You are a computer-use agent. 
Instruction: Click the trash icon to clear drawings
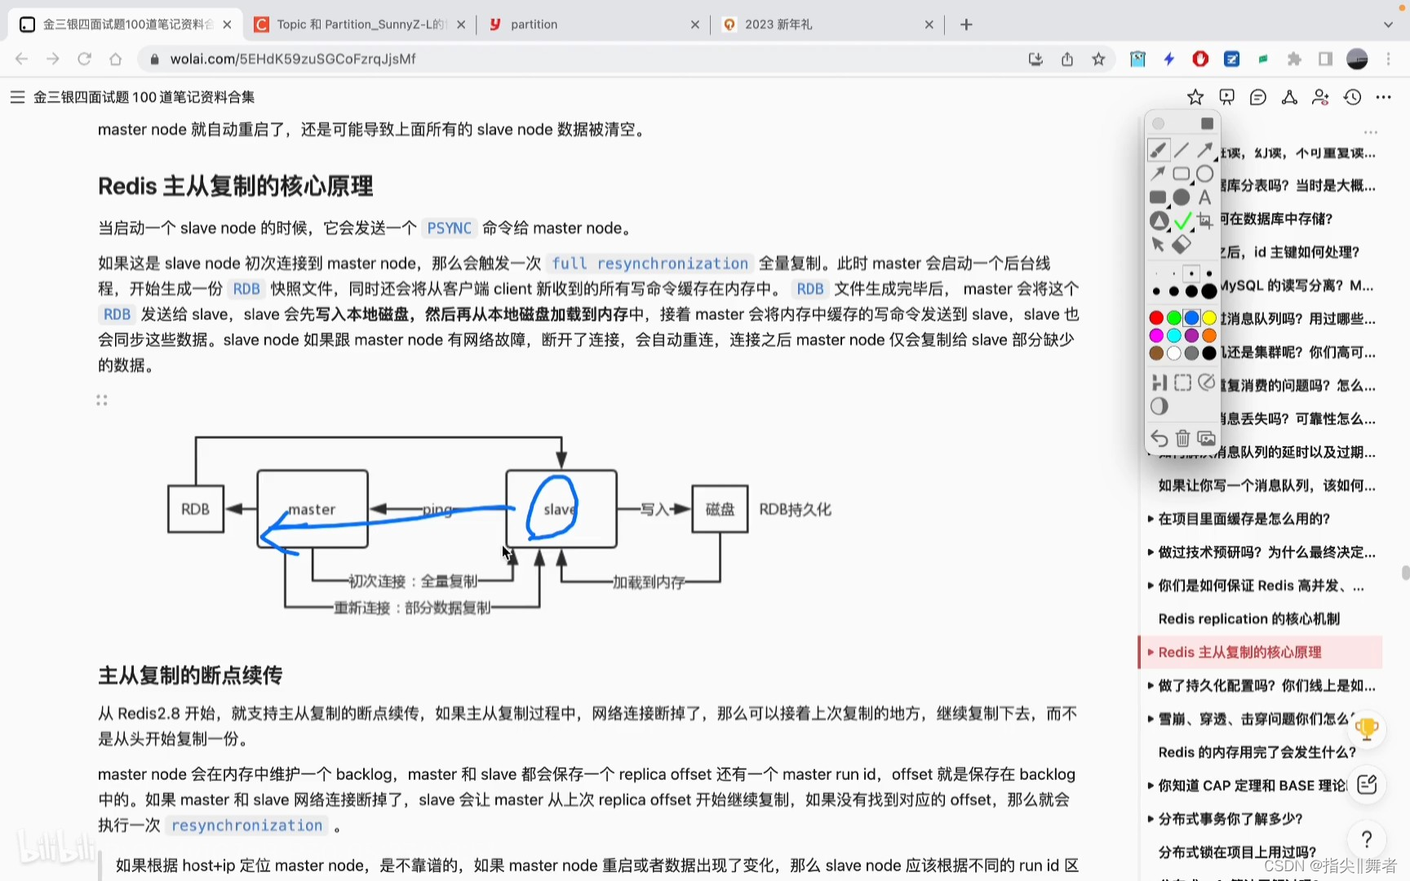pos(1182,439)
